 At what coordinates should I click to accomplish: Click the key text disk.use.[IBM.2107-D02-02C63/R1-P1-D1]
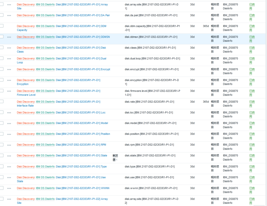pos(149,177)
